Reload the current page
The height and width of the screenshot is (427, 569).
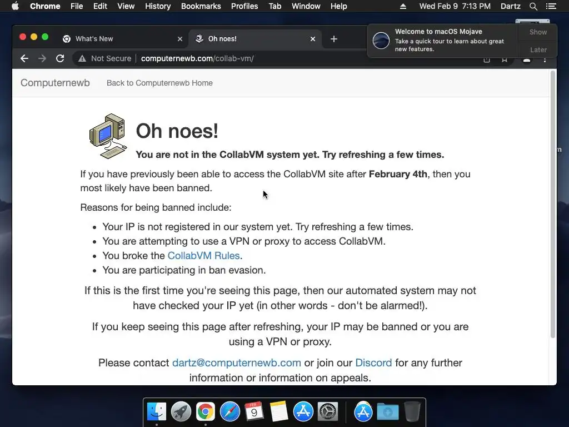[x=60, y=58]
